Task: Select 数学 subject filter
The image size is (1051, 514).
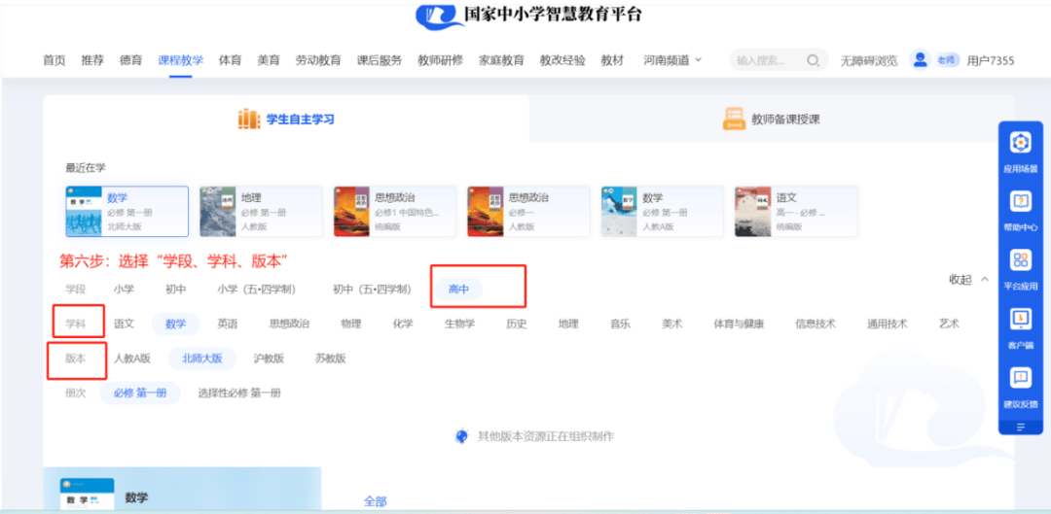Action: pos(175,324)
